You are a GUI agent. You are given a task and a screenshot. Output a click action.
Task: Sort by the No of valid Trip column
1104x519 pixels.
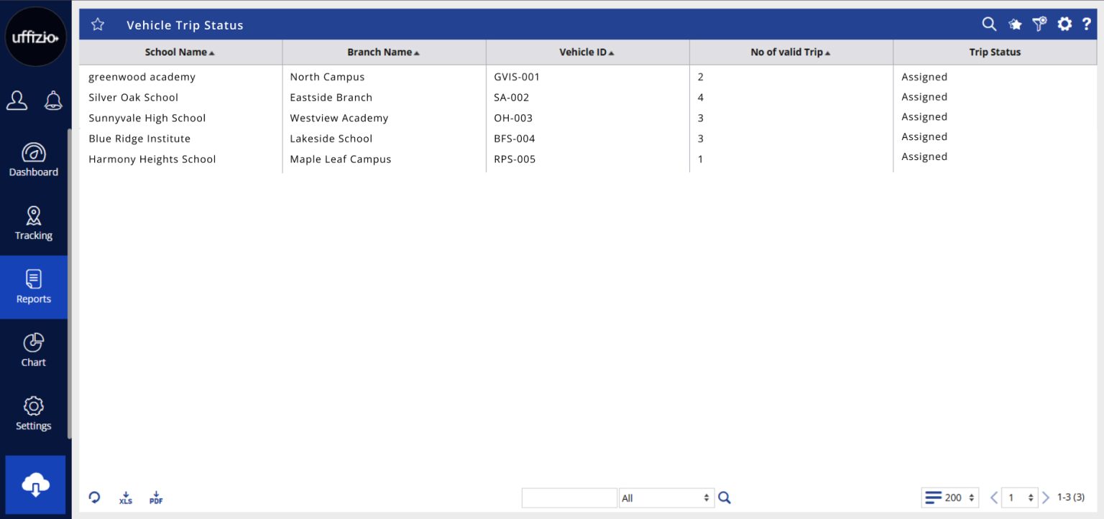791,52
